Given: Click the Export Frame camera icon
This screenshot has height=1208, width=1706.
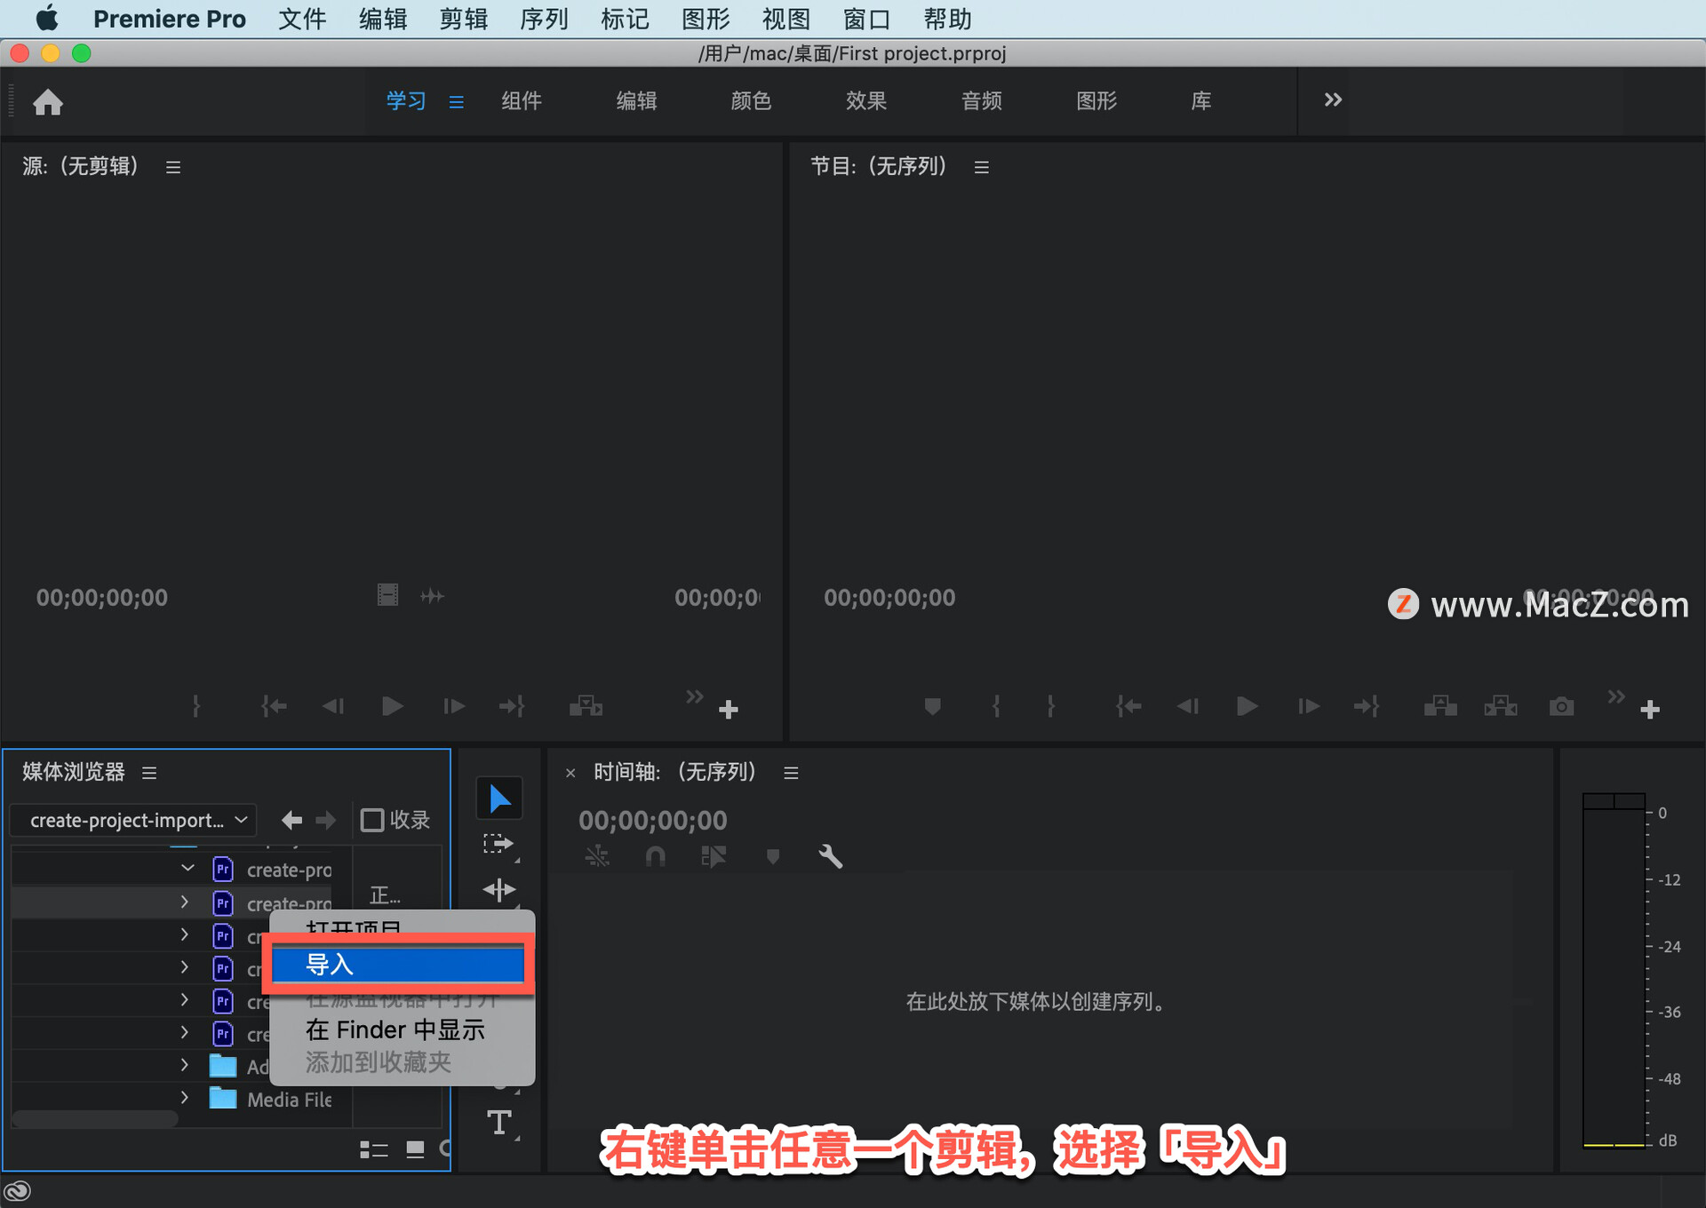Looking at the screenshot, I should (x=1561, y=707).
